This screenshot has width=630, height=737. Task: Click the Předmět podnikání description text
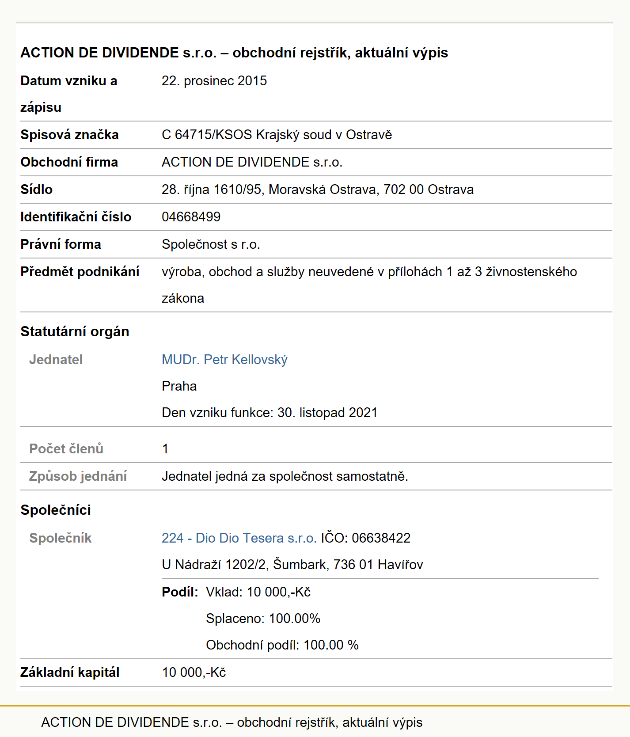369,285
